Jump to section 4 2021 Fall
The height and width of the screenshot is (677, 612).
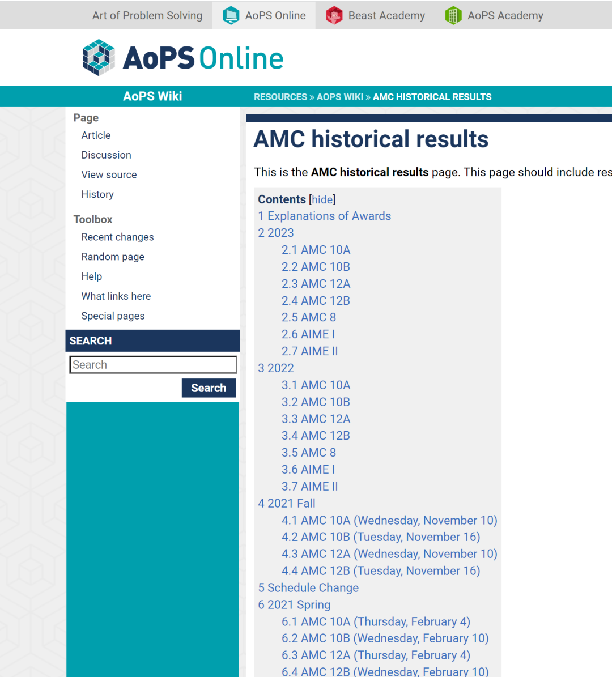pos(286,504)
